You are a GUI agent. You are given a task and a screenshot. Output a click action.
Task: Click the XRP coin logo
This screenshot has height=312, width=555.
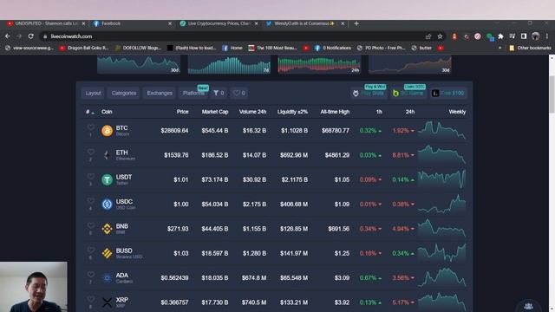[x=107, y=302]
